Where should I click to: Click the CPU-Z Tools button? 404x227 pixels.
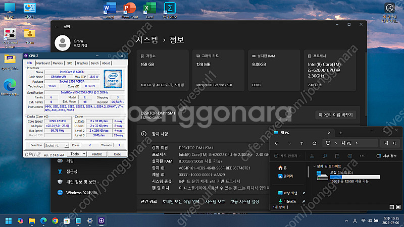pyautogui.click(x=75, y=154)
